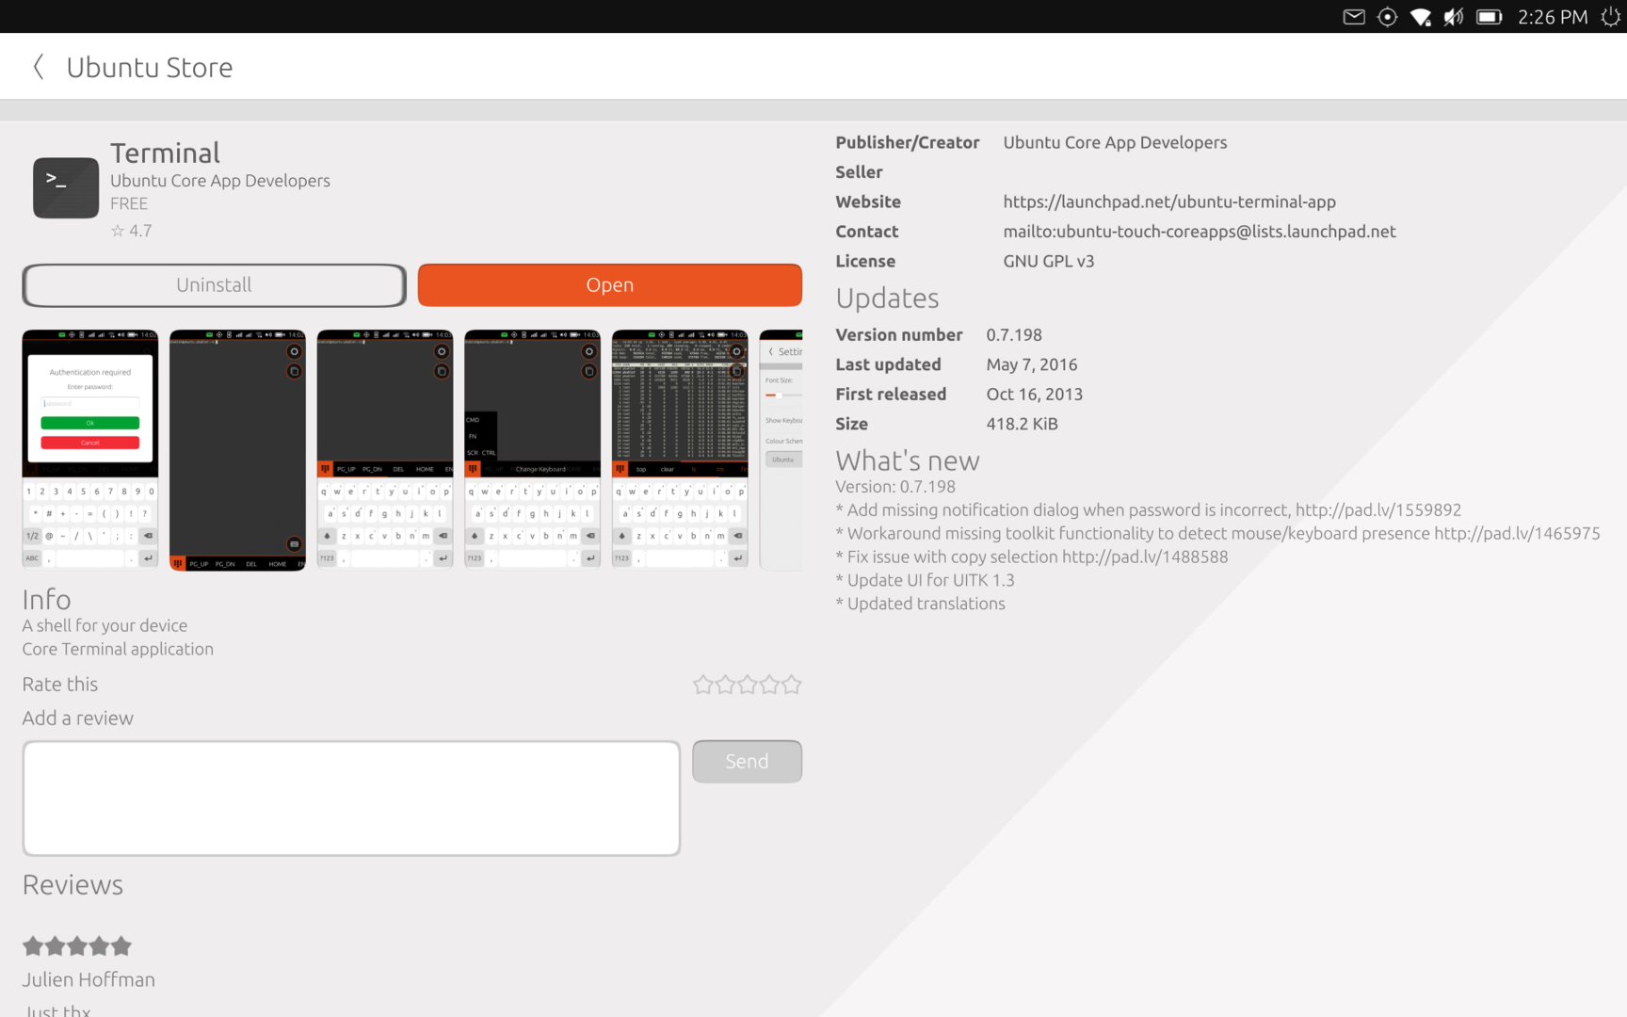
Task: Uninstall the Terminal app
Action: [x=214, y=285]
